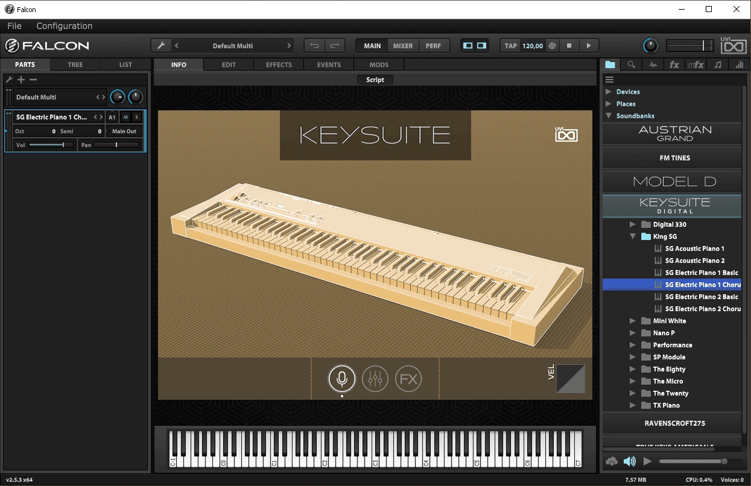Open the microphone page in KeySuite
Viewport: 751px width, 486px height.
342,379
